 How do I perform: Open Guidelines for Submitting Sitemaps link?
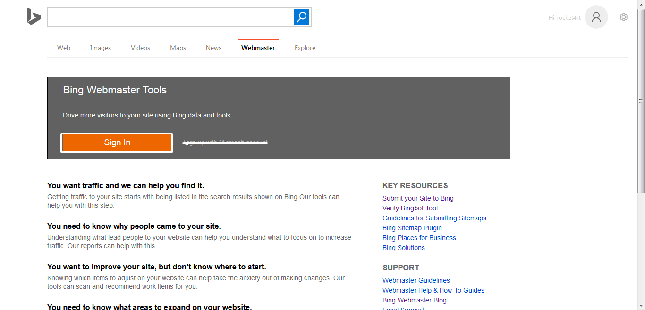pos(434,218)
